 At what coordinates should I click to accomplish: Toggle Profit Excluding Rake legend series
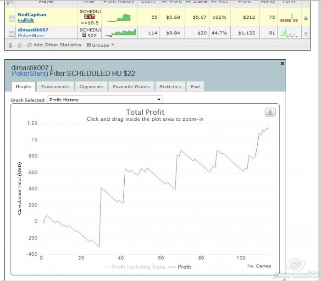pyautogui.click(x=134, y=267)
